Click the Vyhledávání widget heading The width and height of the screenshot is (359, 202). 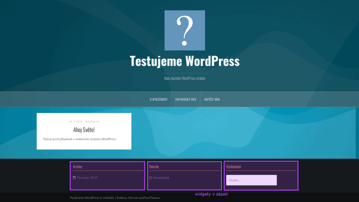coord(233,167)
